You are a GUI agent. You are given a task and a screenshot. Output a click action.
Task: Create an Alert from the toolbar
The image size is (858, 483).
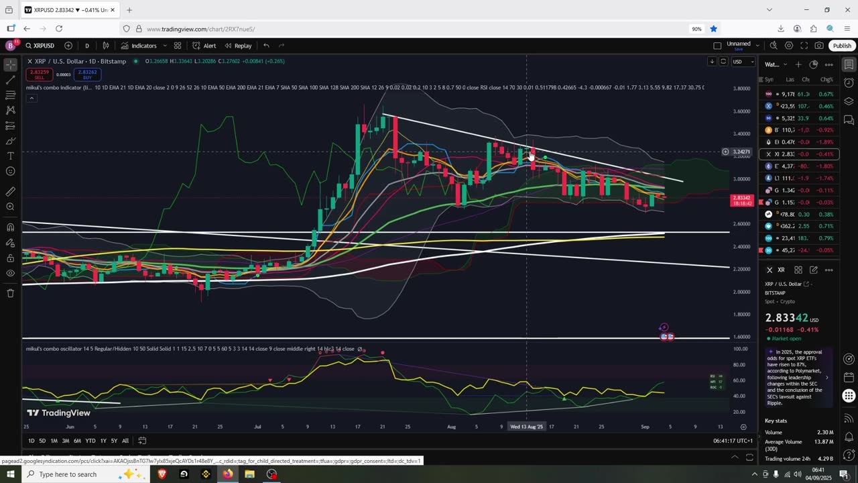click(x=204, y=46)
